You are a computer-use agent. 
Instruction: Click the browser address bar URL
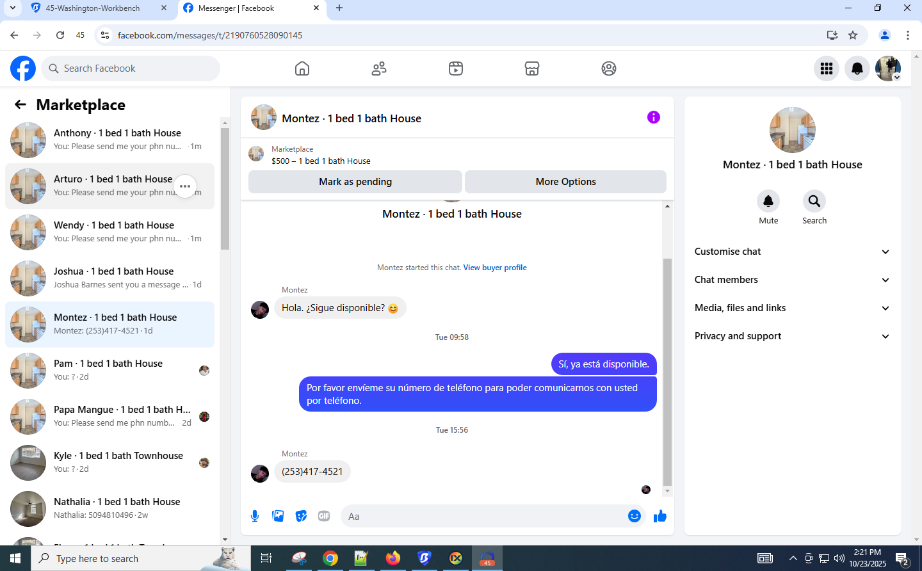[210, 35]
